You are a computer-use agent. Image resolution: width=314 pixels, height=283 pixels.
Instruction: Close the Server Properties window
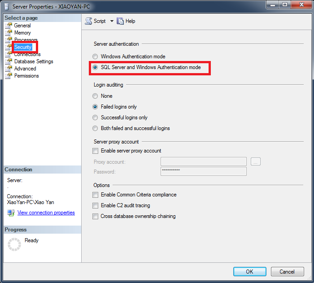[301, 4]
